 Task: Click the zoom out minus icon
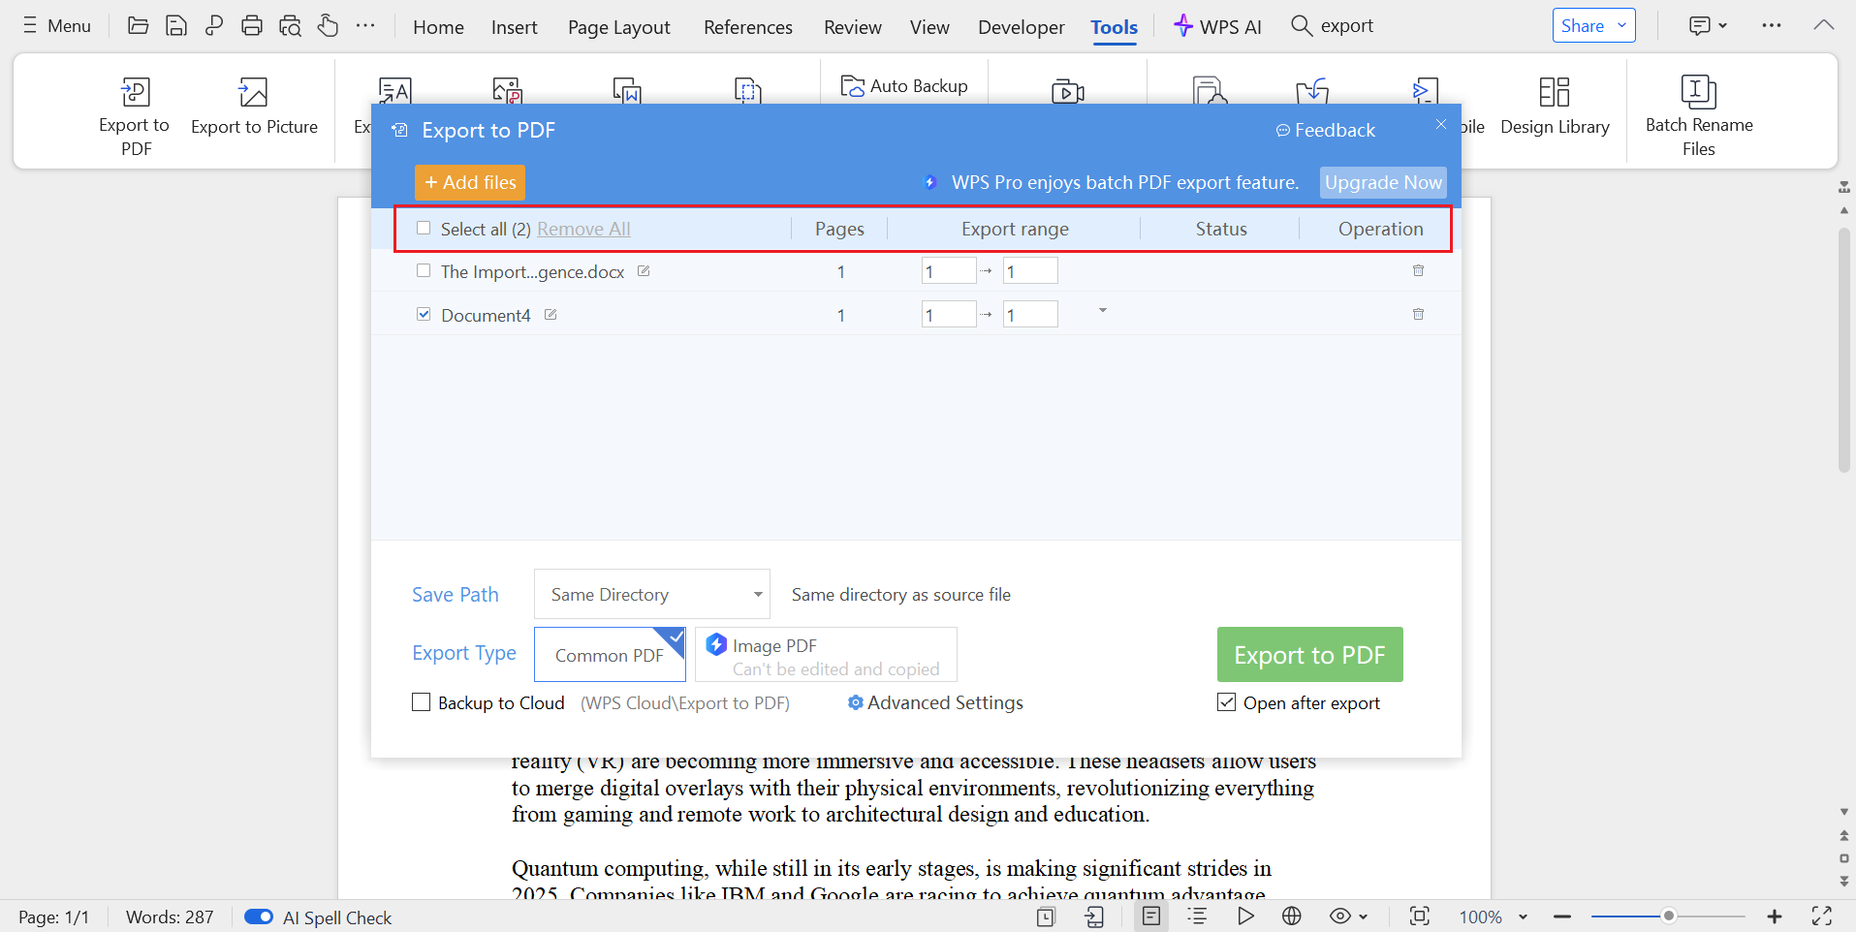tap(1562, 916)
